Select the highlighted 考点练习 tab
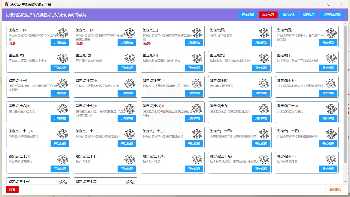 pos(268,15)
